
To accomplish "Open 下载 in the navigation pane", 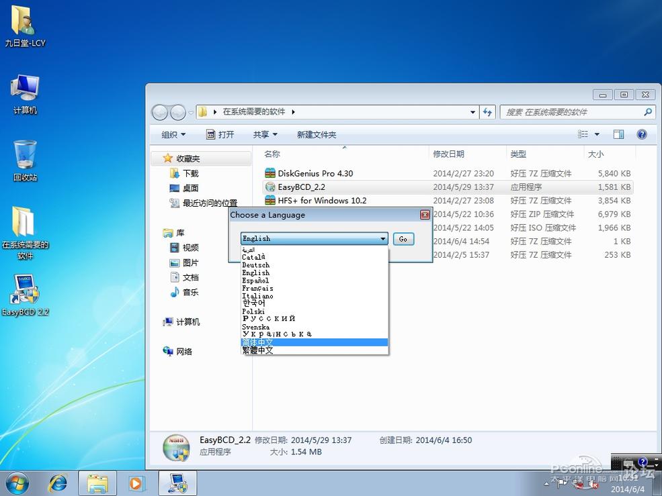I will [185, 173].
